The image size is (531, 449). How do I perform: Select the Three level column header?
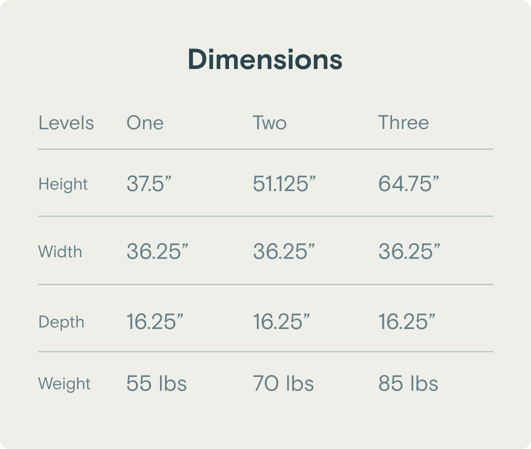coord(403,123)
